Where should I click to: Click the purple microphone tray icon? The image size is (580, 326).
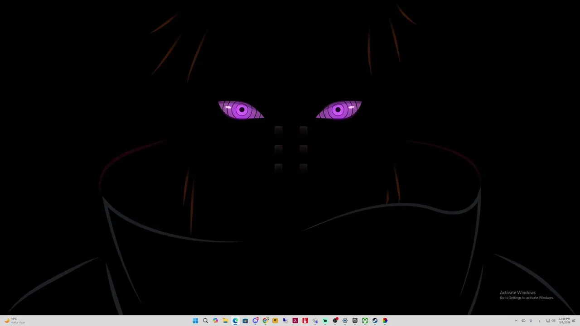tap(531, 321)
